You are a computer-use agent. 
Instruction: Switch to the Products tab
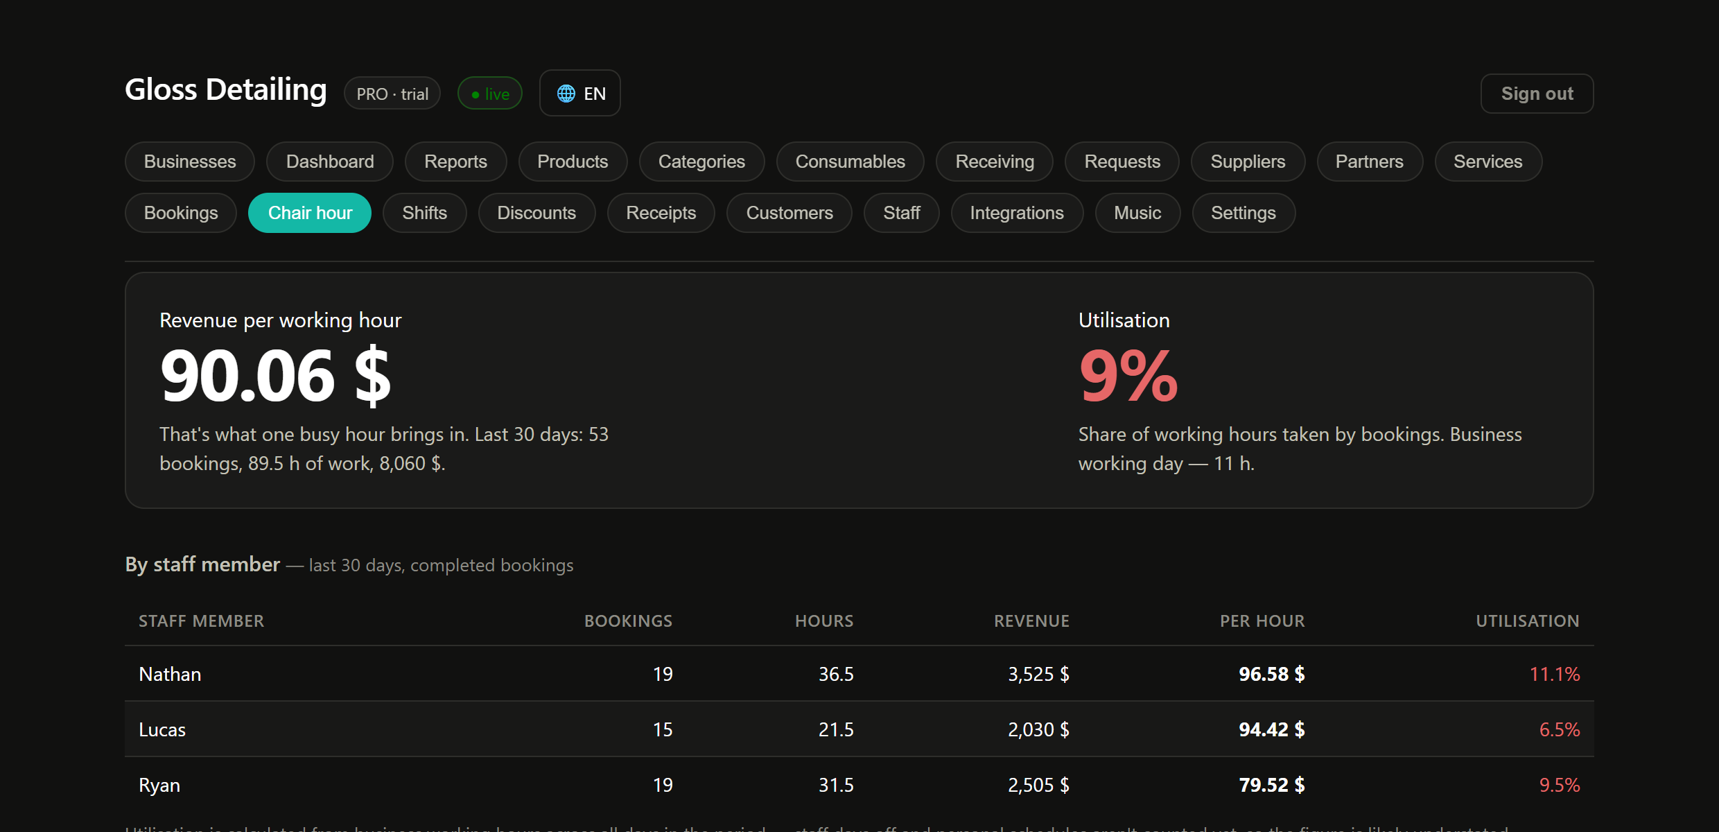573,162
